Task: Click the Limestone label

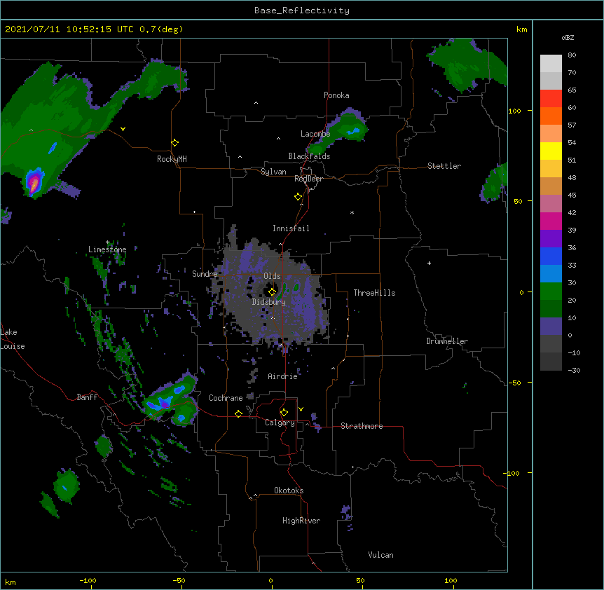Action: [107, 249]
